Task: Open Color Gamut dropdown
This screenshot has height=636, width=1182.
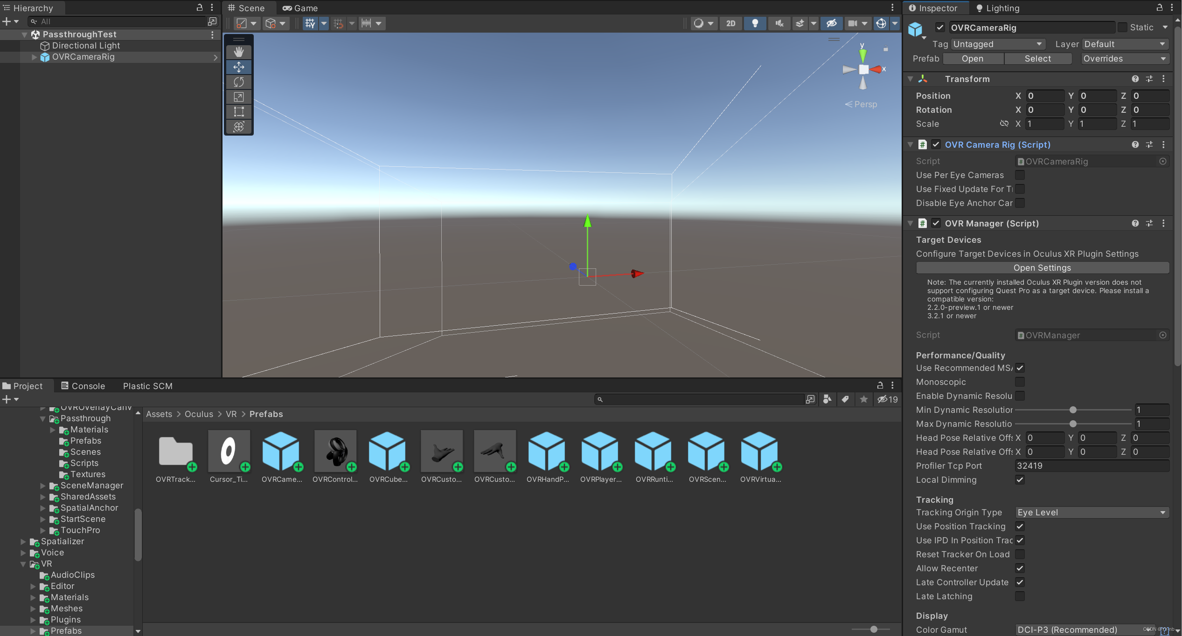Action: click(x=1085, y=630)
